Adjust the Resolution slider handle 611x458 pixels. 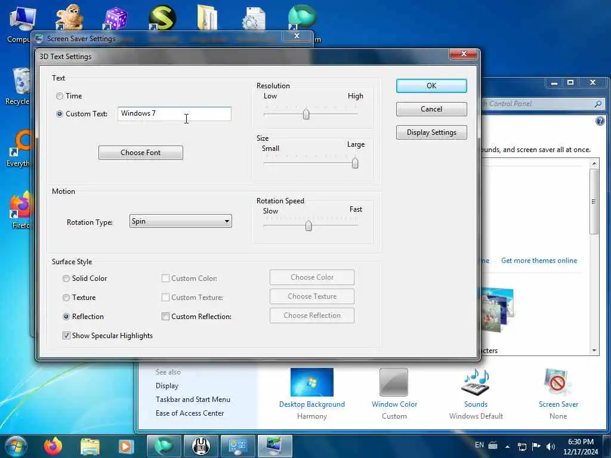tap(306, 114)
